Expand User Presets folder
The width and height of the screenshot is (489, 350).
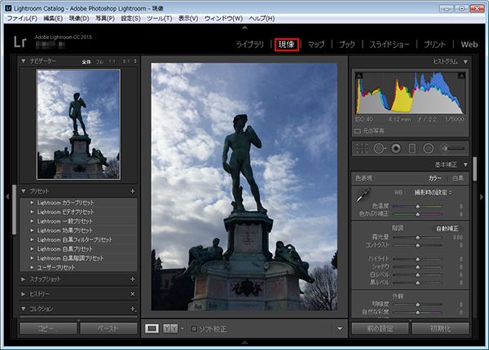coord(32,268)
